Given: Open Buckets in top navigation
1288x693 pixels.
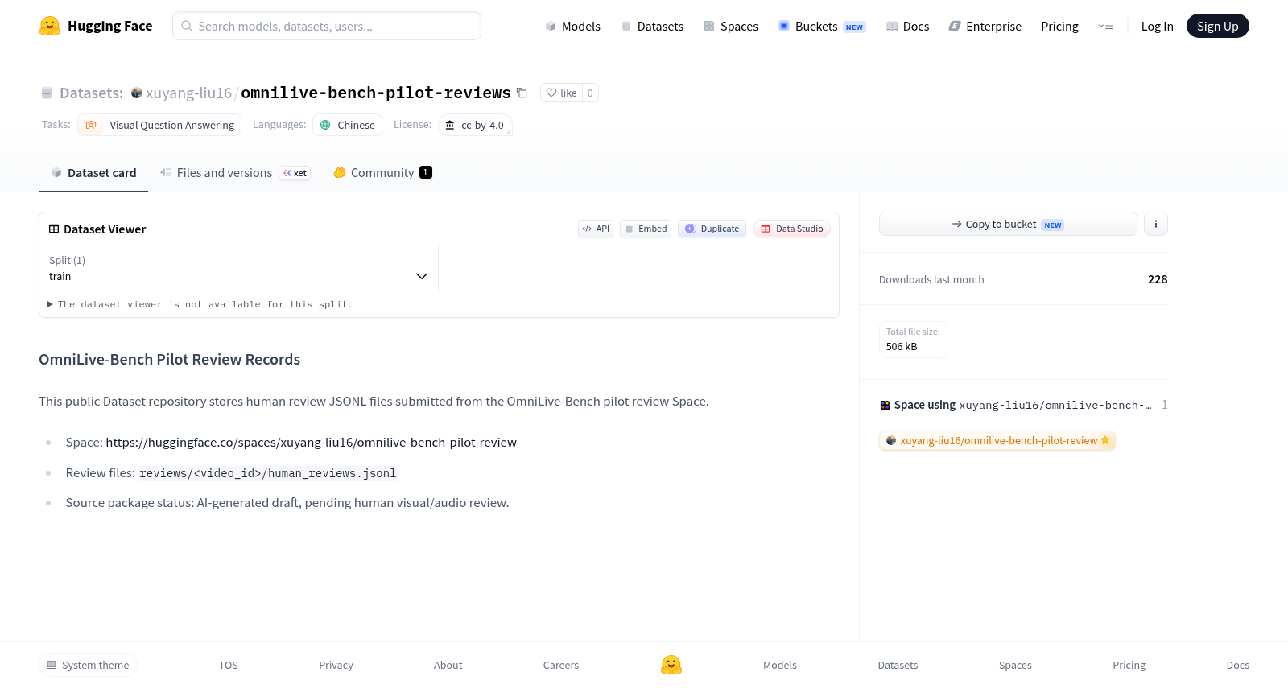Looking at the screenshot, I should 822,26.
